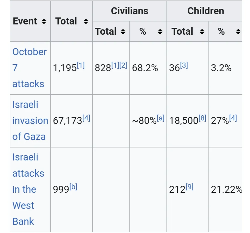Screen dimensions: 250x233
Task: Open citation [8] beside 18,500
Action: [202, 118]
